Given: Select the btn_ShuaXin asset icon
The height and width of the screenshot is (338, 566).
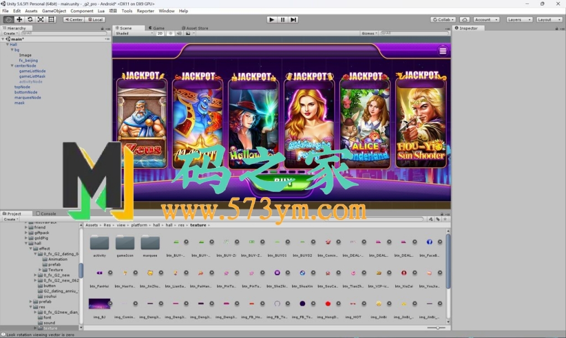Looking at the screenshot, I should point(302,273).
